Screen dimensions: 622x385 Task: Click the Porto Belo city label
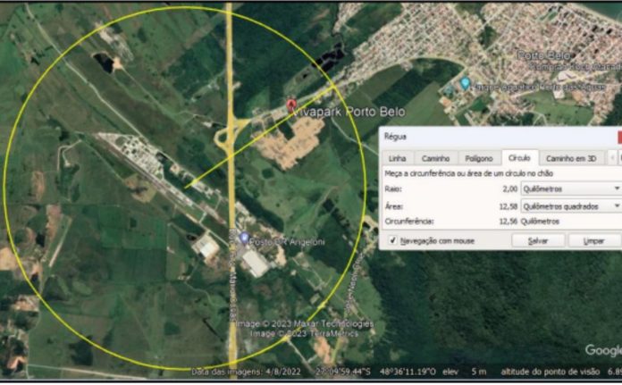pos(543,56)
